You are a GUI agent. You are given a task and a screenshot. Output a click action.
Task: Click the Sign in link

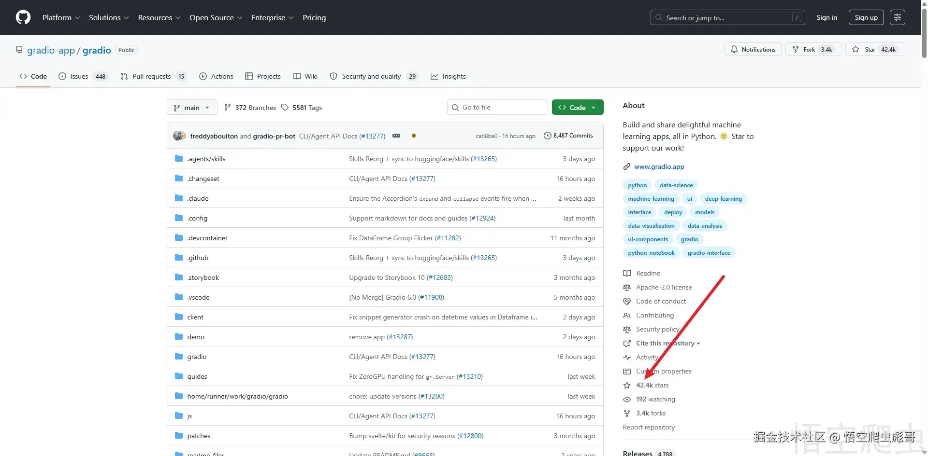[826, 17]
